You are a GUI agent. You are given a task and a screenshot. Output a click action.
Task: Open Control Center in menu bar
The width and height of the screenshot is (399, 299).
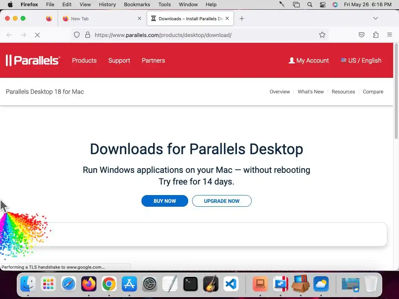coord(323,5)
